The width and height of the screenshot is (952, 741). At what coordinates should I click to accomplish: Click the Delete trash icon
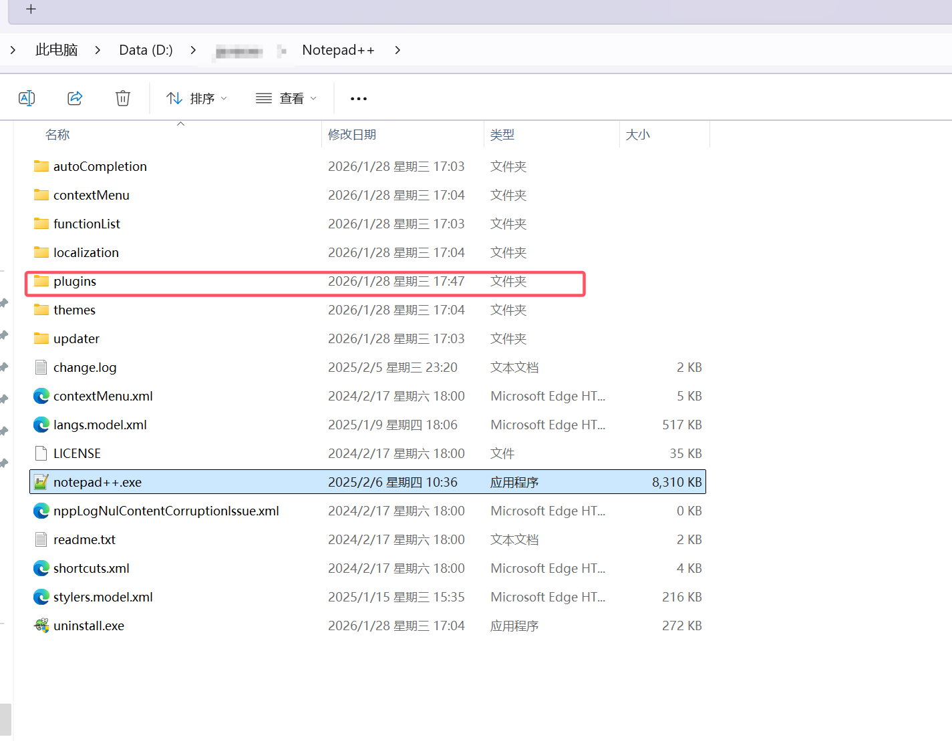click(123, 98)
